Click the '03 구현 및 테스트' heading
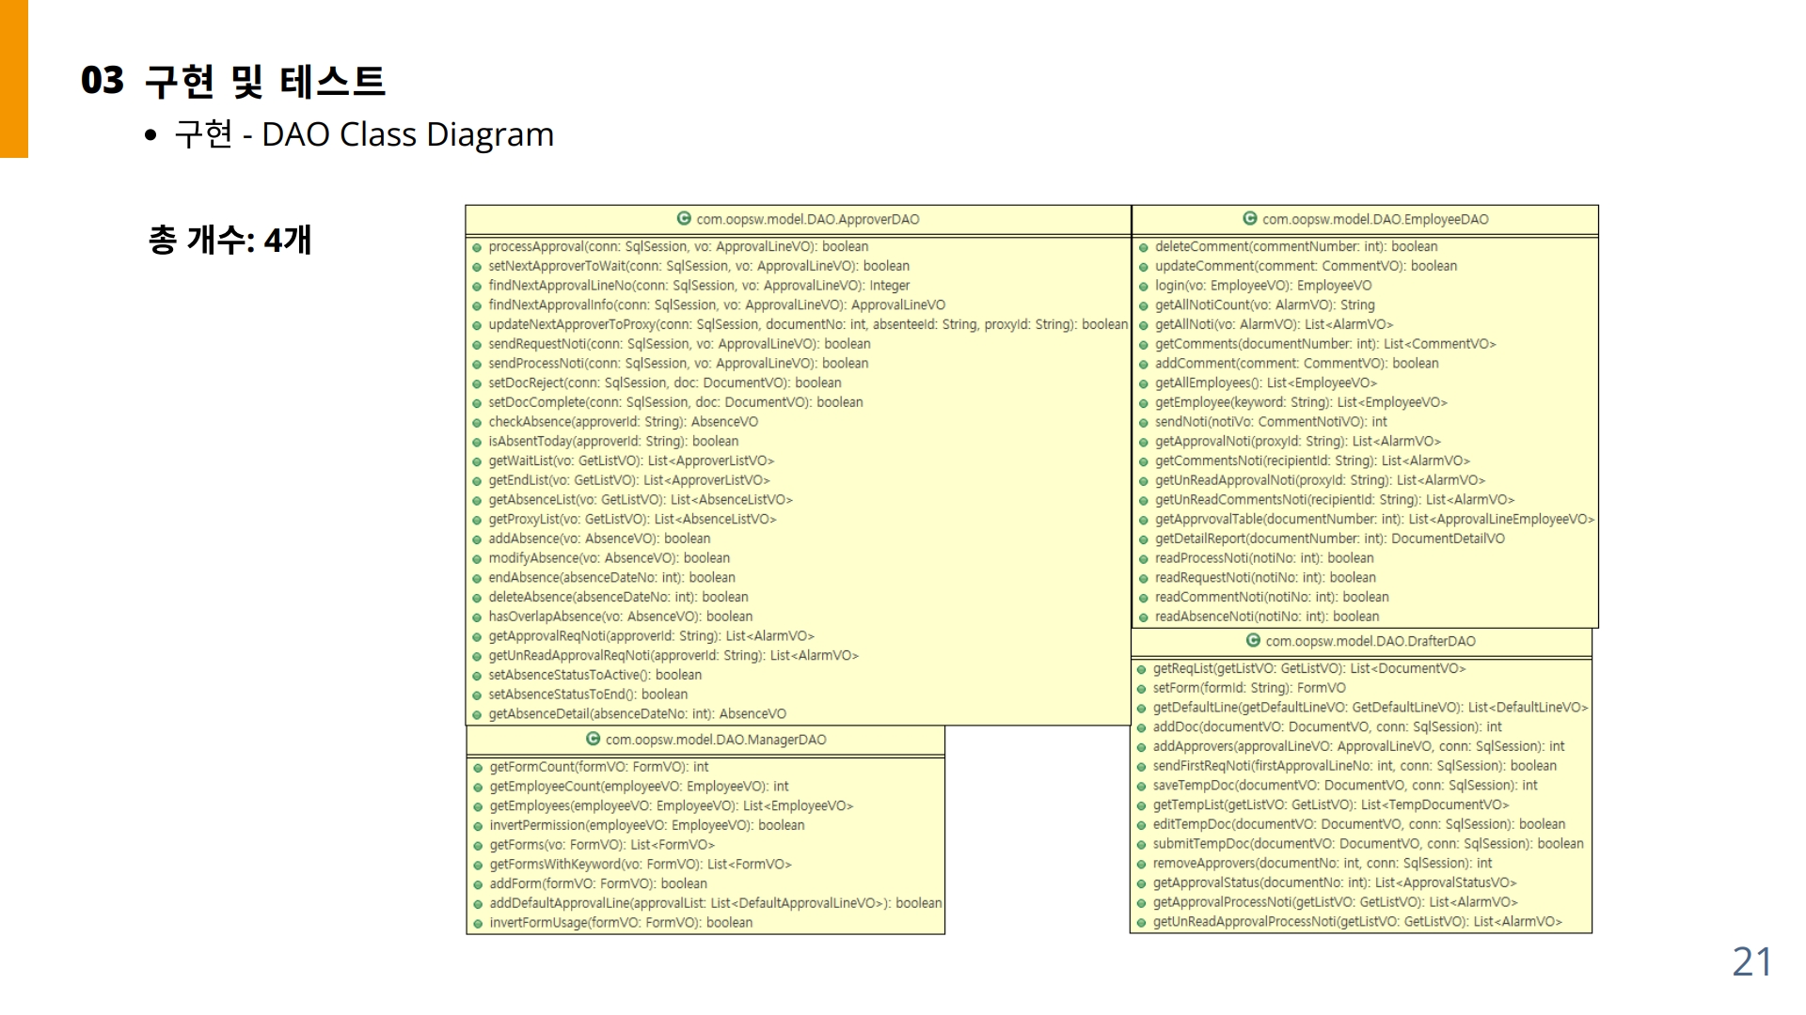The height and width of the screenshot is (1015, 1806). coord(233,82)
